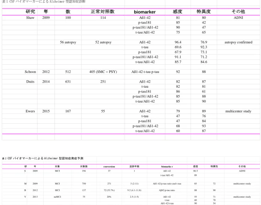Select the conversion column header in table 2

pyautogui.click(x=109, y=166)
